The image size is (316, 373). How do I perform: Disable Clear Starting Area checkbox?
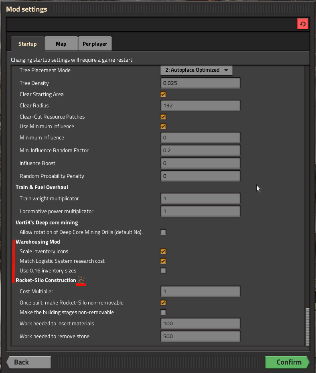coord(163,95)
